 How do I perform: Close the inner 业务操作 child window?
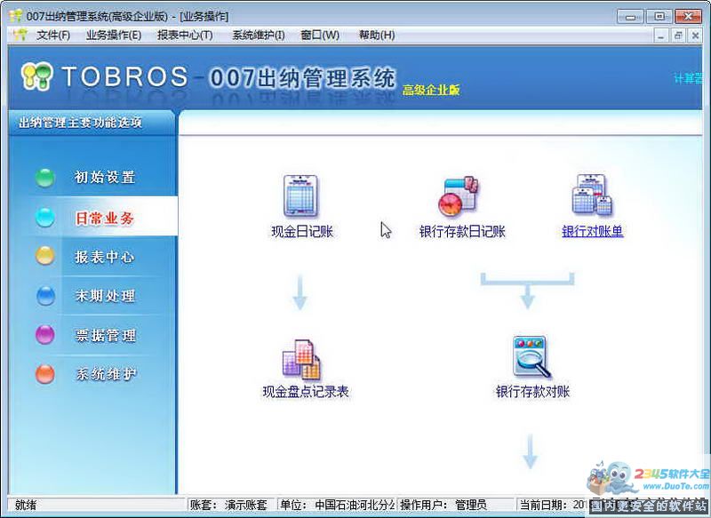695,36
